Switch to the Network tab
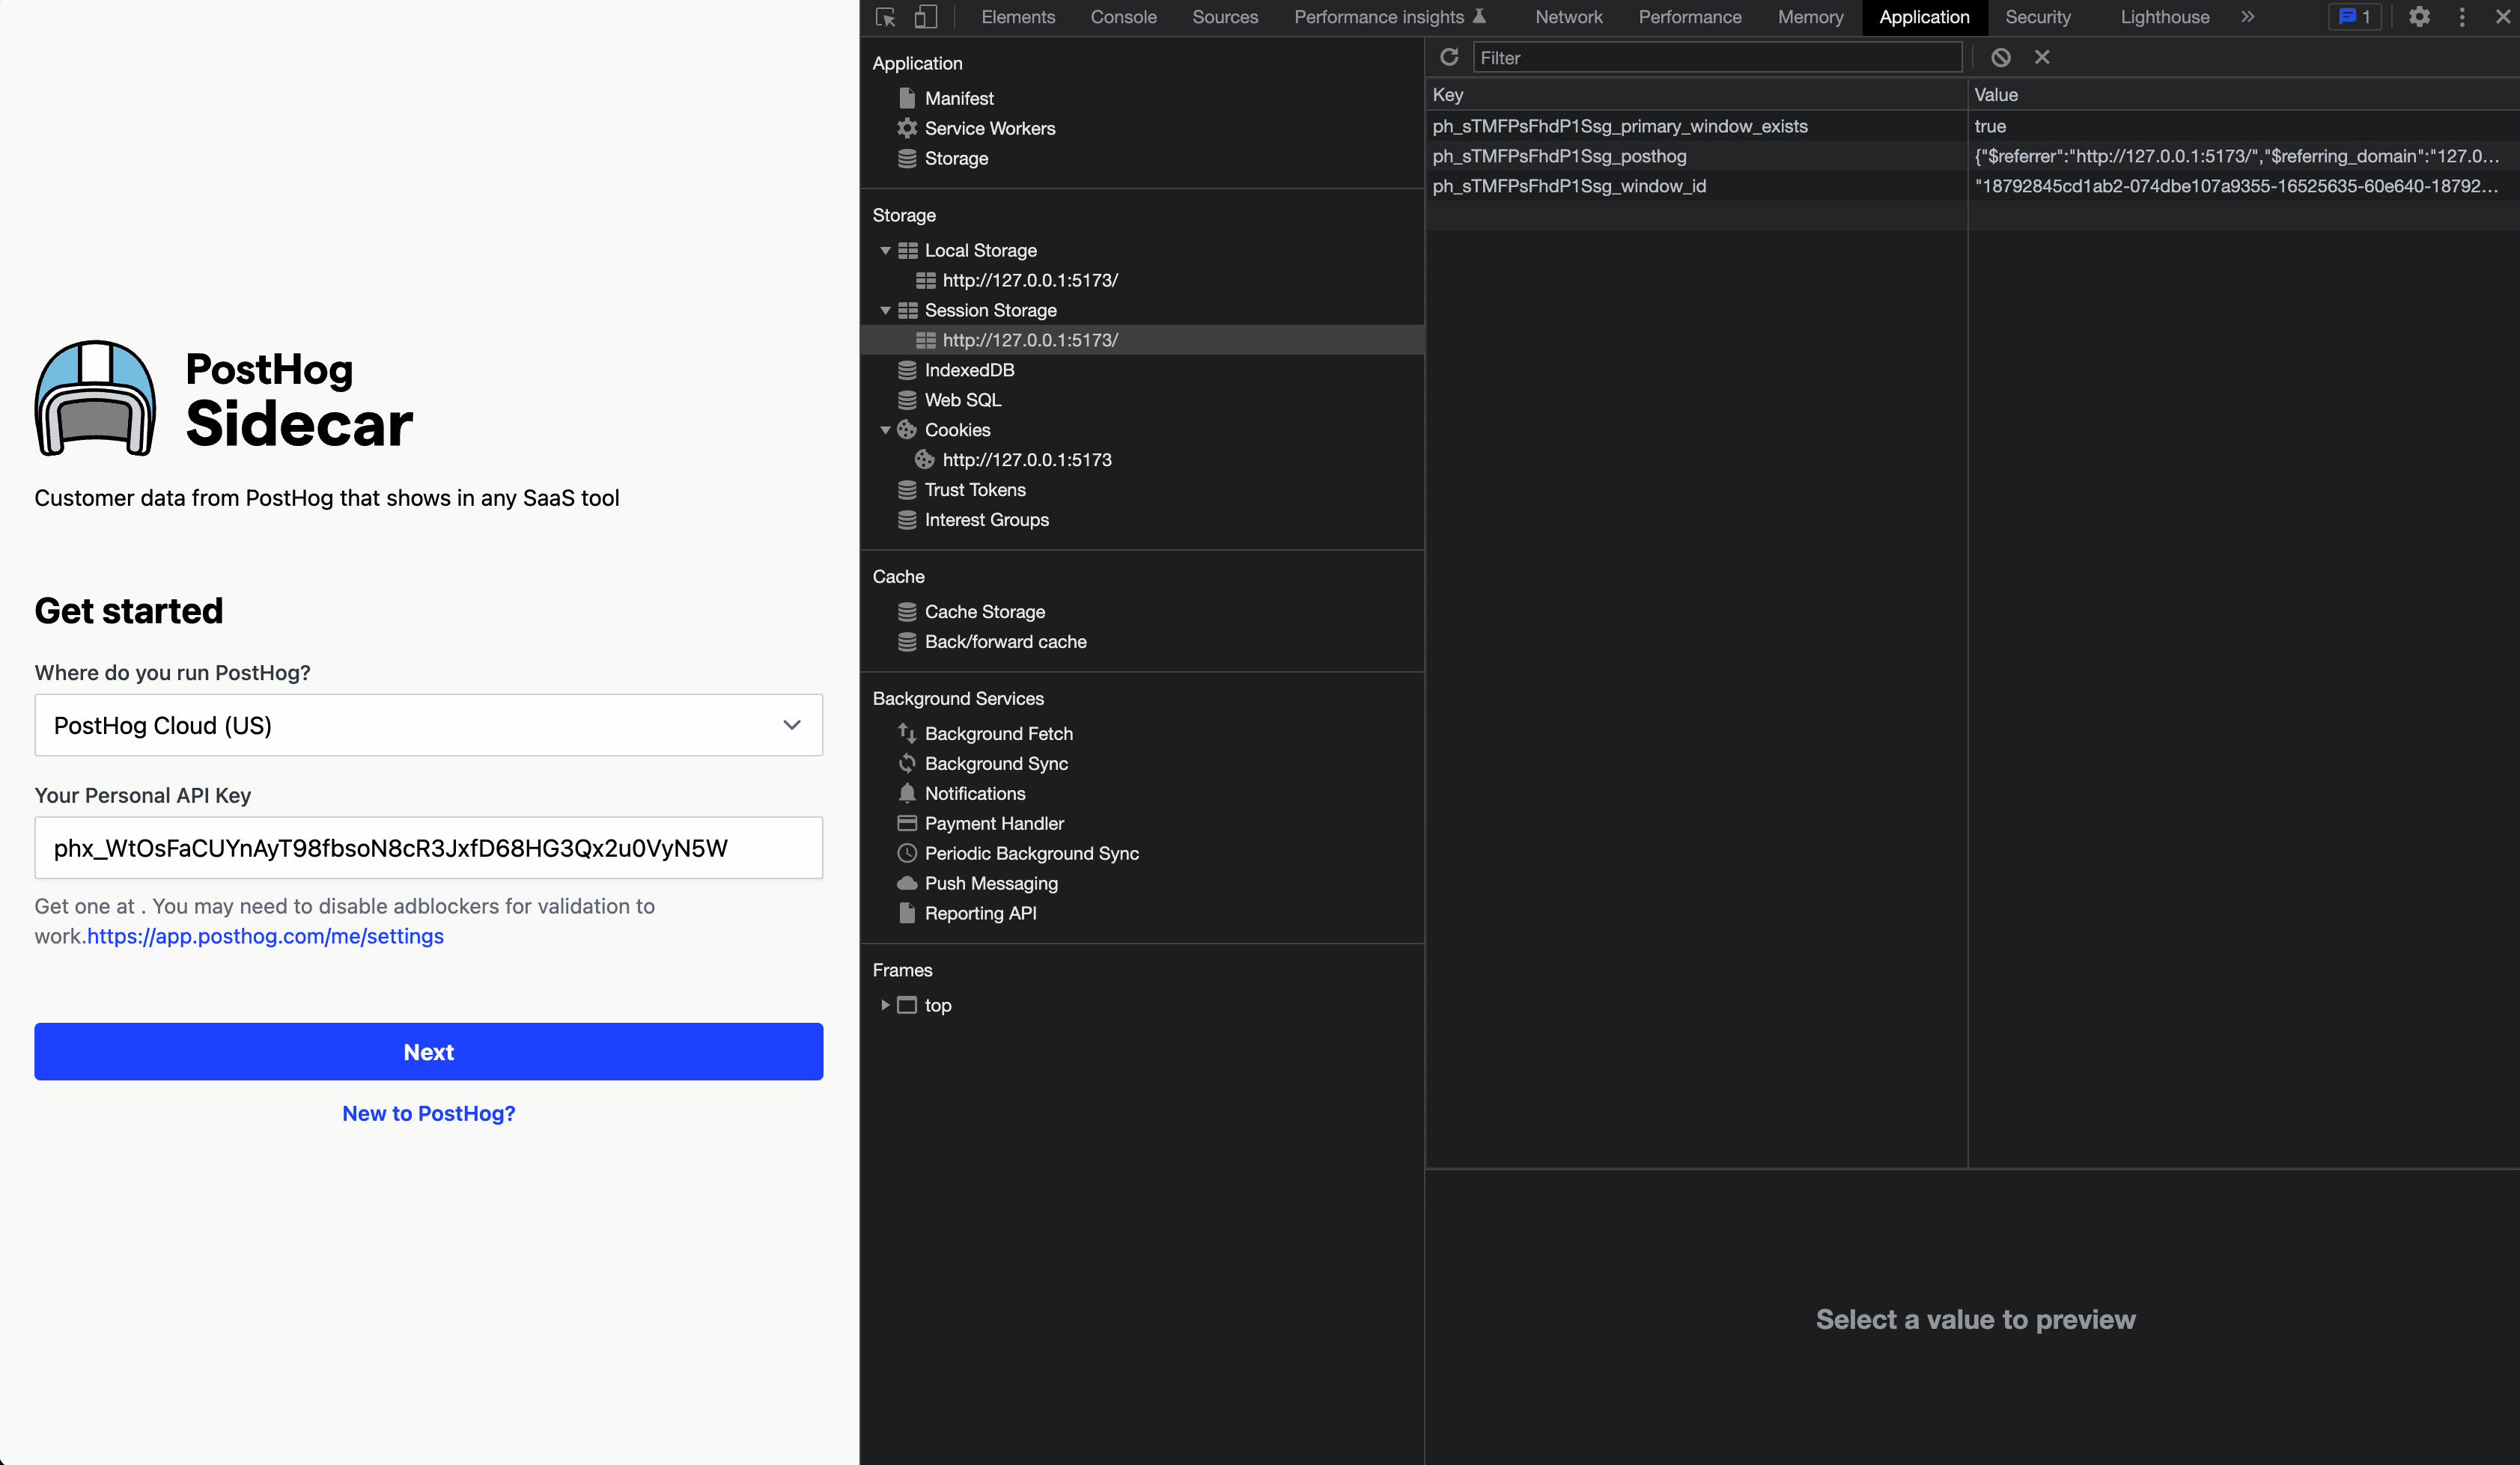2520x1465 pixels. (1568, 17)
